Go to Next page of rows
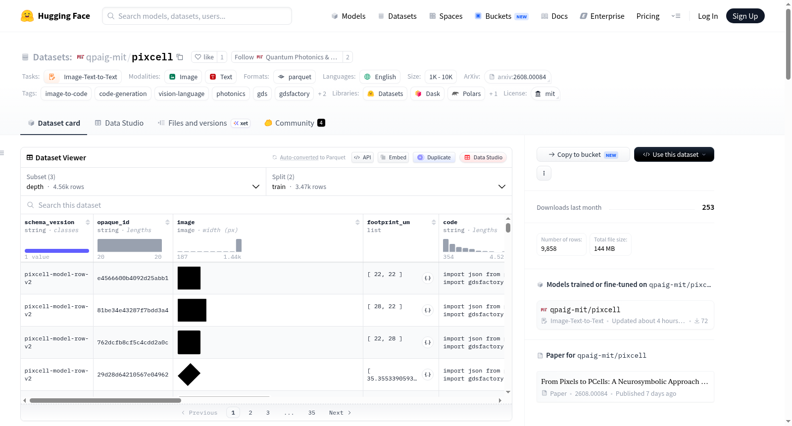 point(340,413)
